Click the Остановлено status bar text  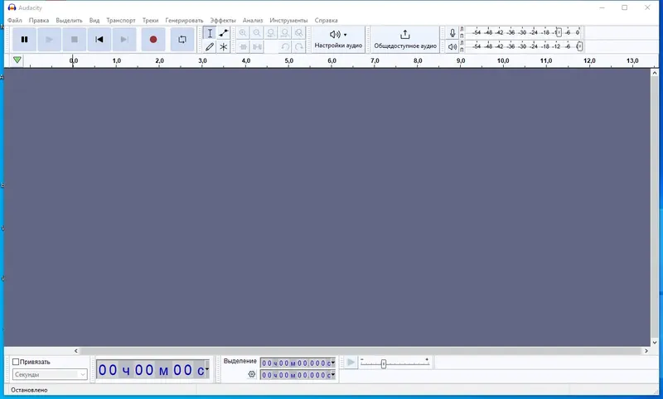click(29, 390)
